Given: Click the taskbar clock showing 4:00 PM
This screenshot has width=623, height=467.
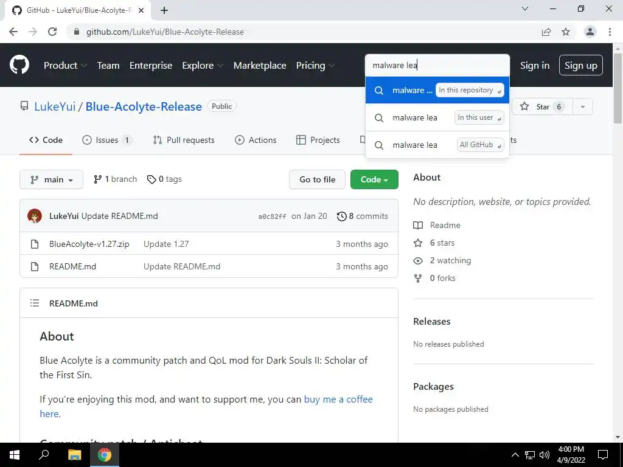Looking at the screenshot, I should pyautogui.click(x=571, y=455).
